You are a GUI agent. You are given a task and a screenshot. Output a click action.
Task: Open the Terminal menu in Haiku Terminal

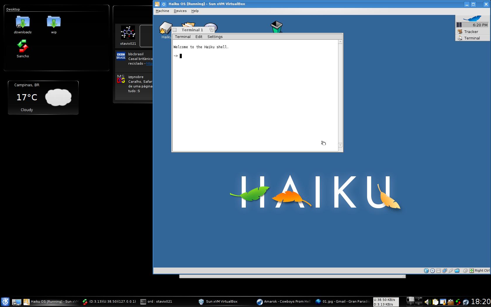pos(183,37)
